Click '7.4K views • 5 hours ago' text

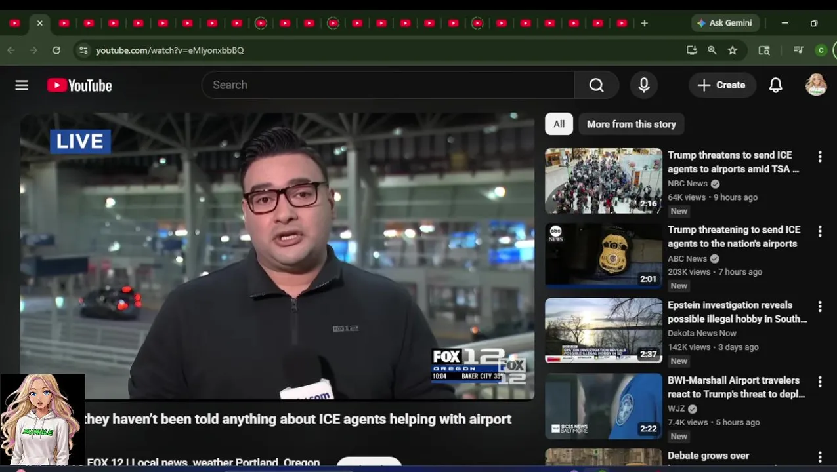(714, 422)
